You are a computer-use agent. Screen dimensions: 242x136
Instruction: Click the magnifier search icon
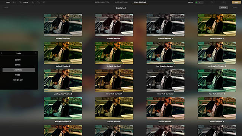(213, 2)
